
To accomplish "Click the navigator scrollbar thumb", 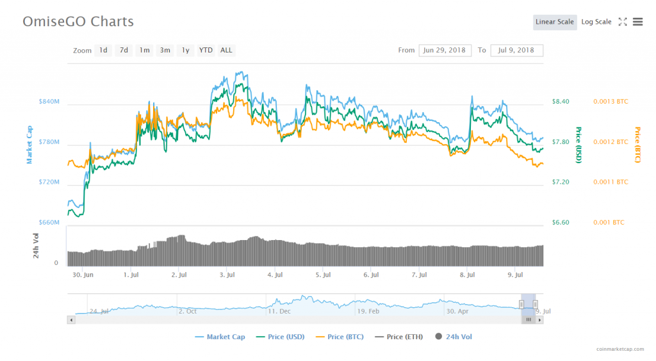I will pos(529,320).
